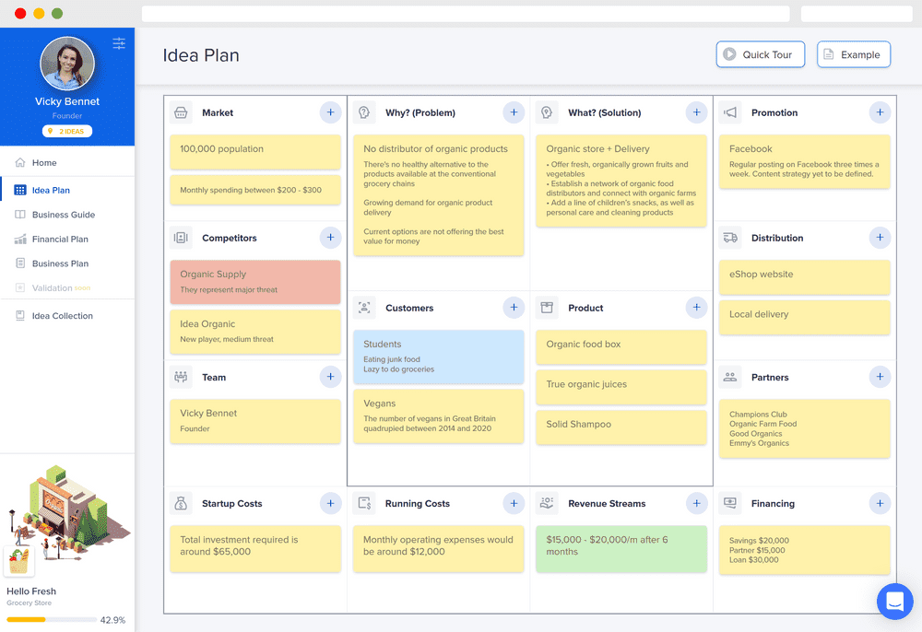Click the 2 IDEAS badge

coord(67,131)
